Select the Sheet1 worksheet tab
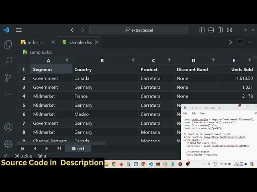257x192 pixels. pyautogui.click(x=78, y=148)
